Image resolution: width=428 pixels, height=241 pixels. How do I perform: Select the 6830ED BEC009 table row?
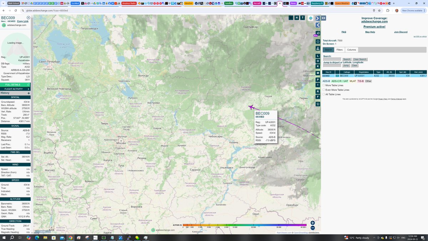click(374, 76)
